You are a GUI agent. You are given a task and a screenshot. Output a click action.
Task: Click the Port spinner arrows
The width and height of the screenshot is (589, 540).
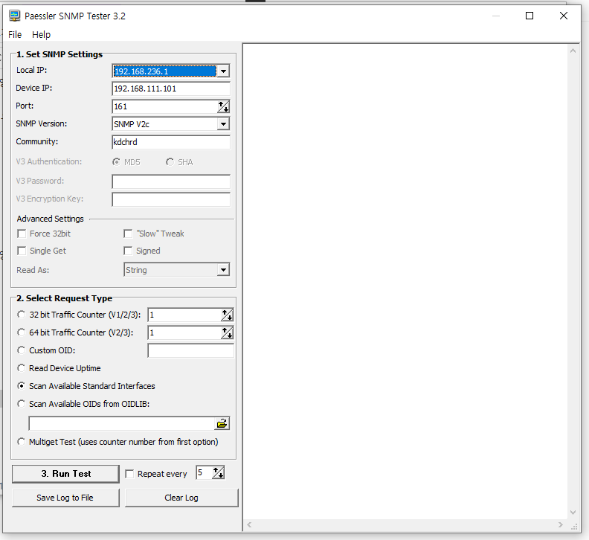(224, 106)
